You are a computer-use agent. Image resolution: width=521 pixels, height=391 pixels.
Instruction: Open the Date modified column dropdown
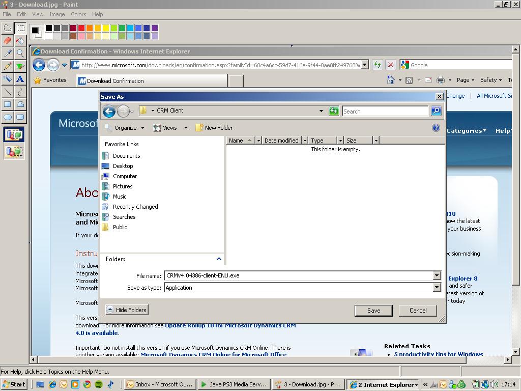[305, 141]
